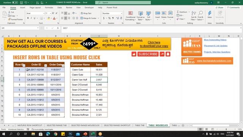243x137 pixels.
Task: Switch to TABLE TAB sheet
Action: pyautogui.click(x=139, y=125)
